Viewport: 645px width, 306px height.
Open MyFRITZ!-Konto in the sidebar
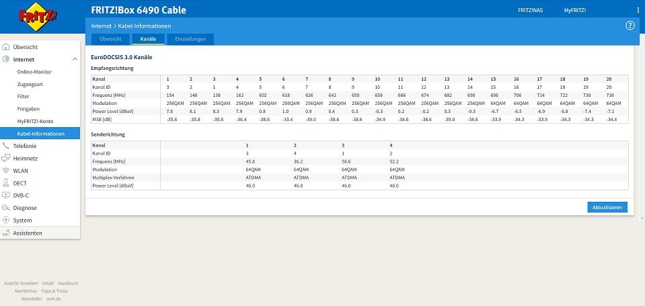click(35, 121)
